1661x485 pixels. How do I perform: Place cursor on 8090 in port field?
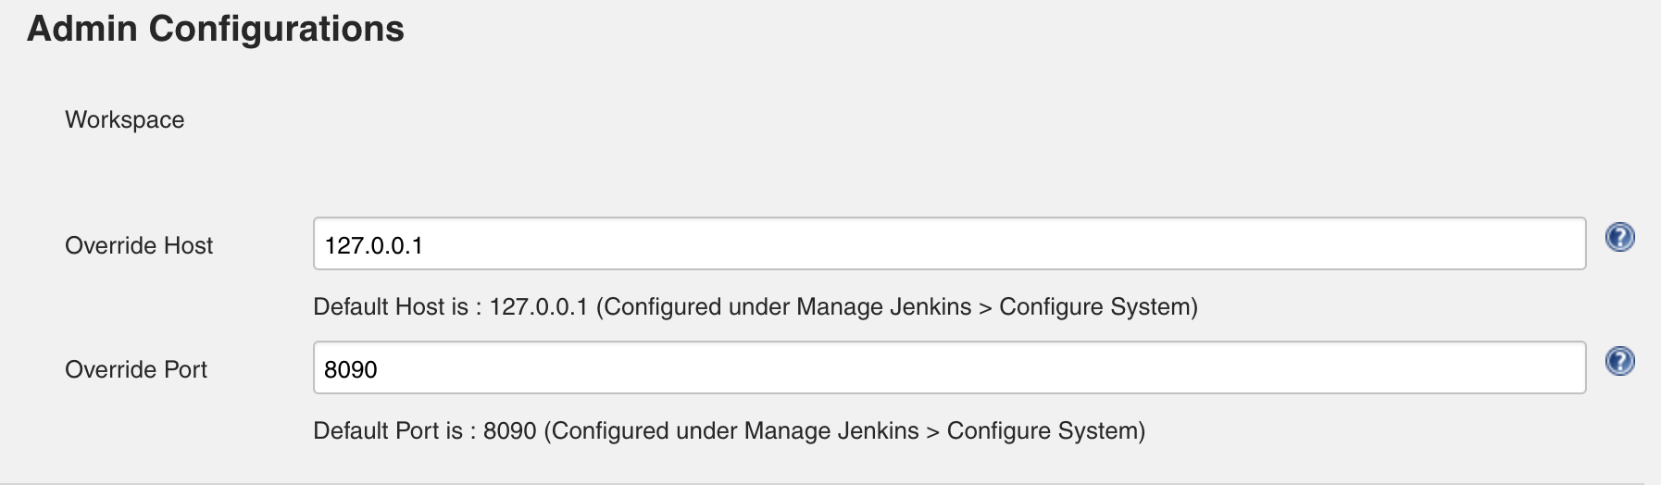[351, 369]
